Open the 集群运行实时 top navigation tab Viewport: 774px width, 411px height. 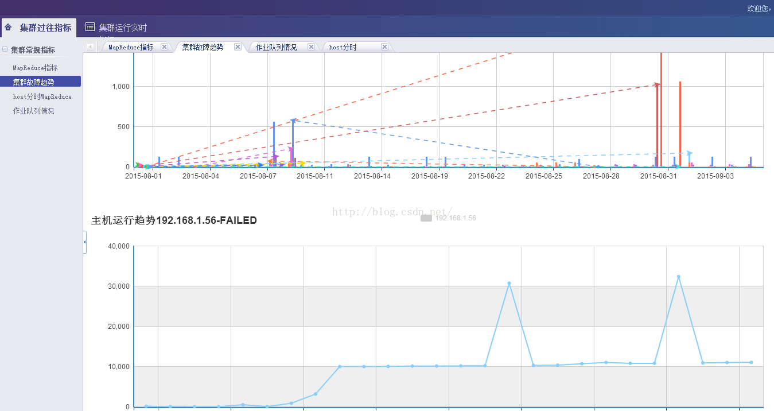coord(123,28)
